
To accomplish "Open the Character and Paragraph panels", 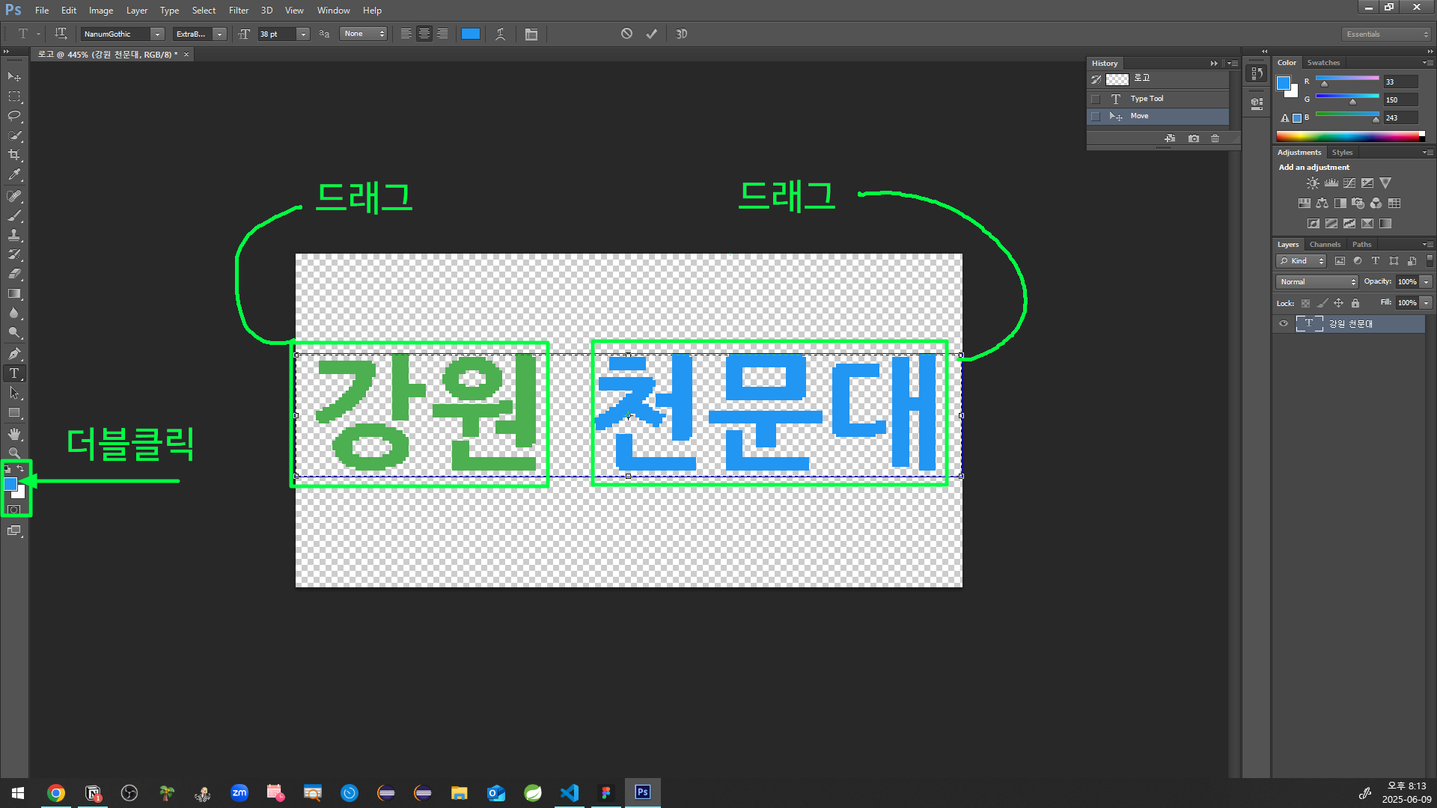I will pos(531,34).
